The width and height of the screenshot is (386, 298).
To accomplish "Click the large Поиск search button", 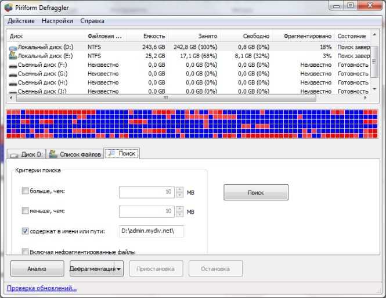I will (x=256, y=192).
